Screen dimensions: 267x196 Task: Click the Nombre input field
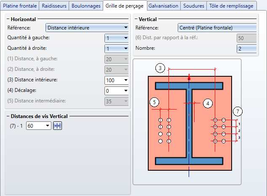246,49
